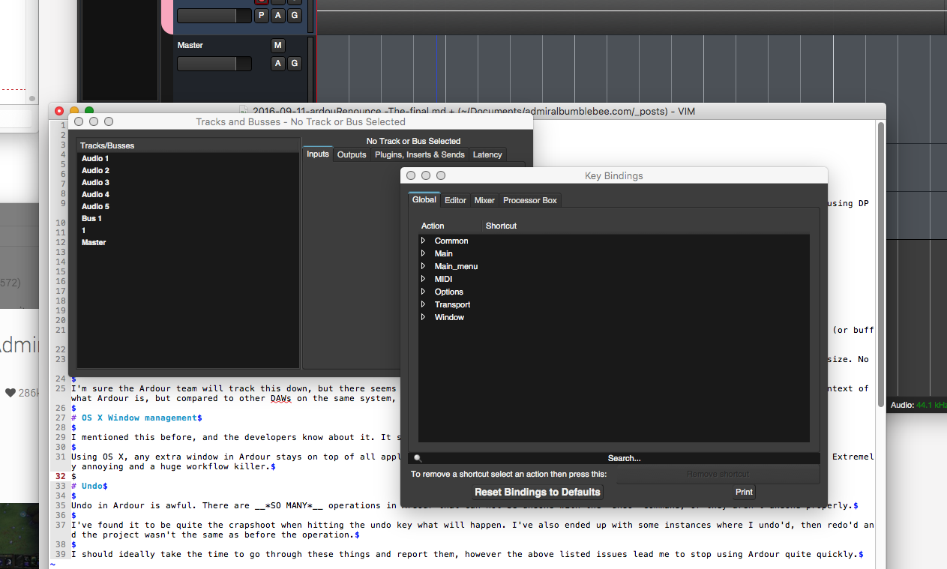947x569 pixels.
Task: Expand the MIDI action group
Action: point(424,279)
